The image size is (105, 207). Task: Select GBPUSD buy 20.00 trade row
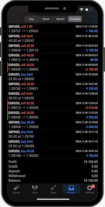pos(53,125)
